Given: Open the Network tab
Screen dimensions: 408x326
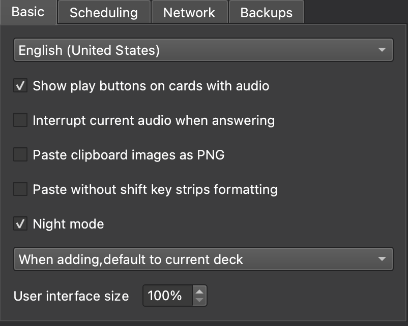Looking at the screenshot, I should point(189,12).
